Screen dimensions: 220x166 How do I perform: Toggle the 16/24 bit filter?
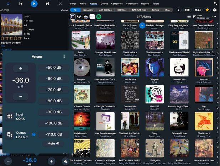pos(198,10)
